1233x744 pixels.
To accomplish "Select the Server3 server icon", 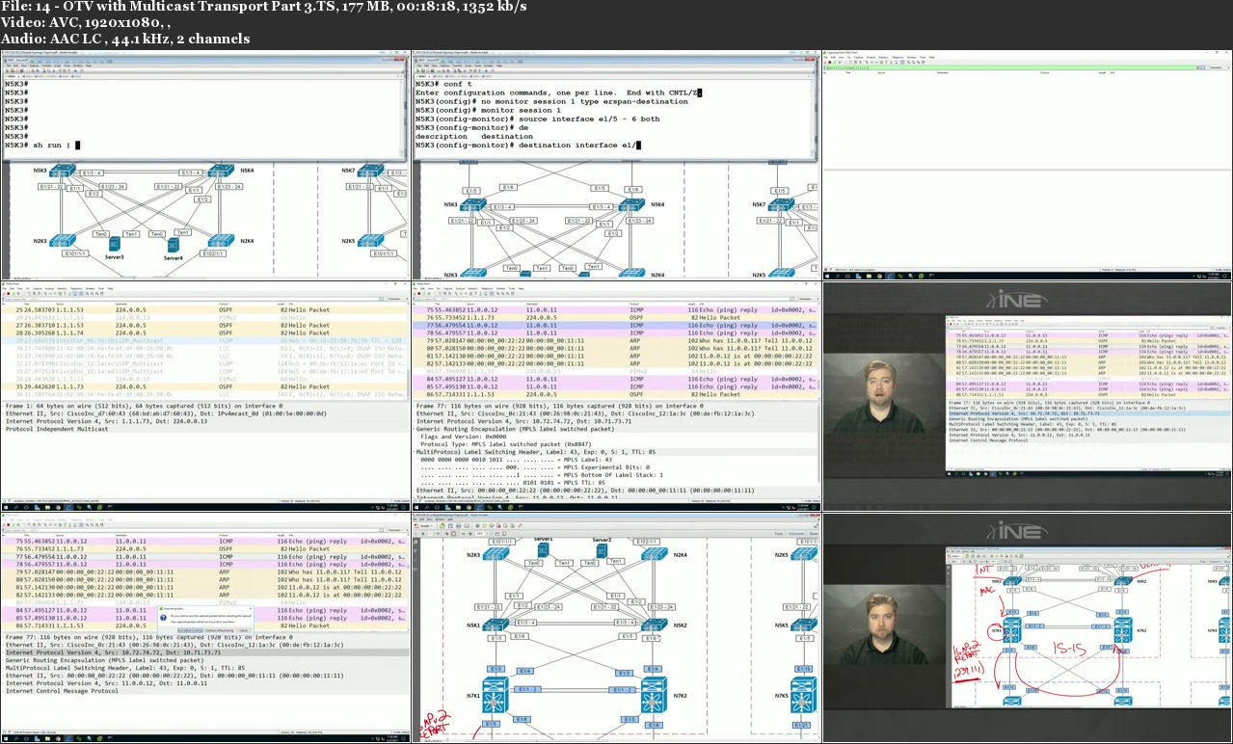I will 115,245.
